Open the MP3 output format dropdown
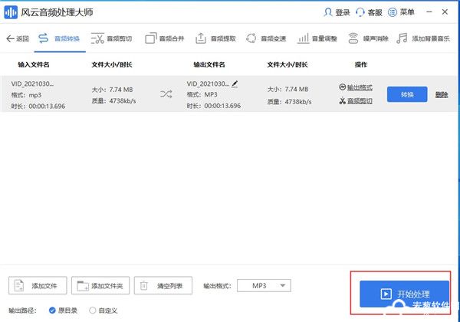The height and width of the screenshot is (322, 460). (264, 286)
